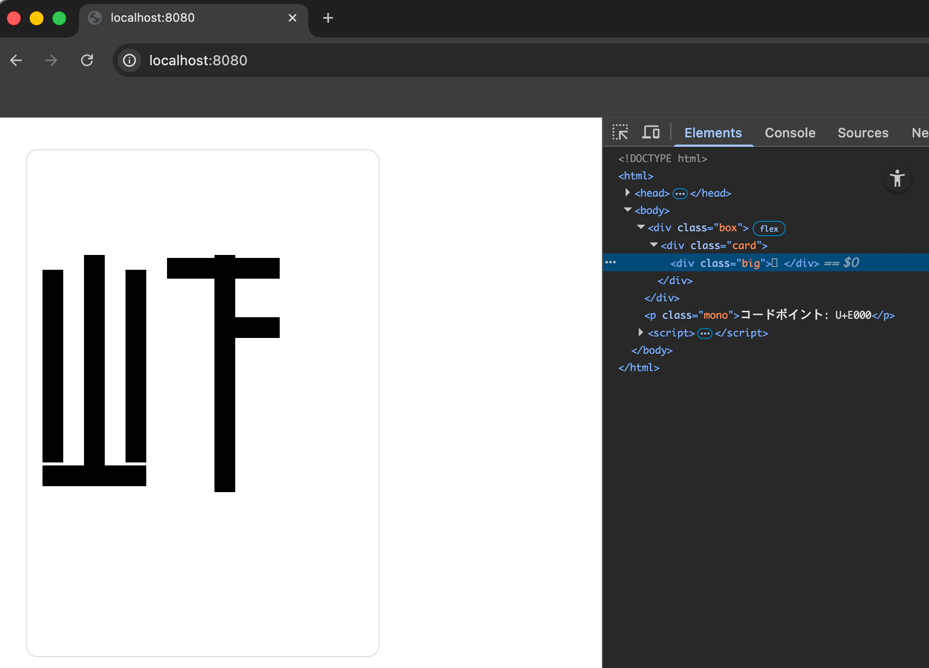Expand the collapsed script ellipsis badge
Viewport: 929px width, 668px height.
click(705, 334)
